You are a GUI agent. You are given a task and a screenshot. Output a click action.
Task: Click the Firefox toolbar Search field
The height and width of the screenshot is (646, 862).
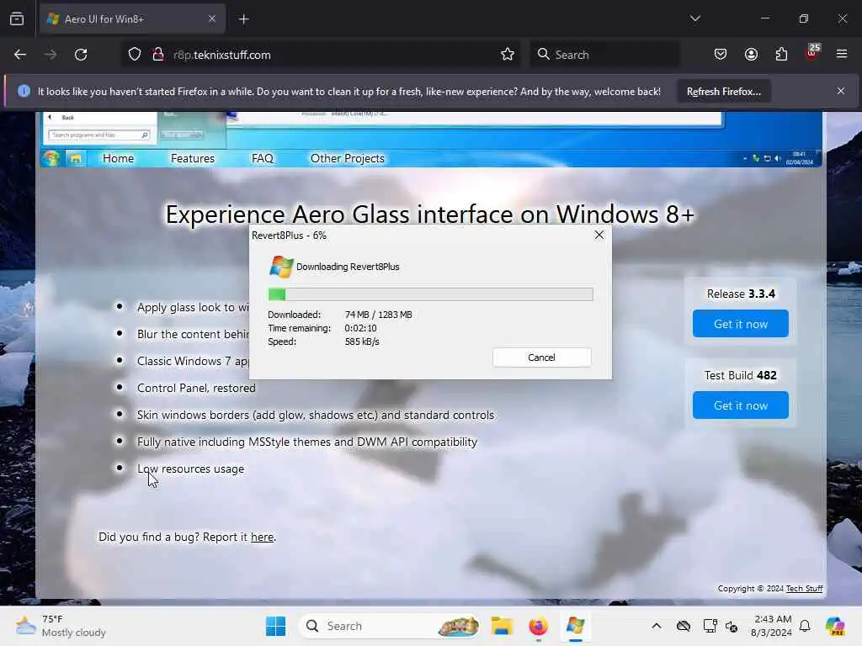click(x=604, y=55)
